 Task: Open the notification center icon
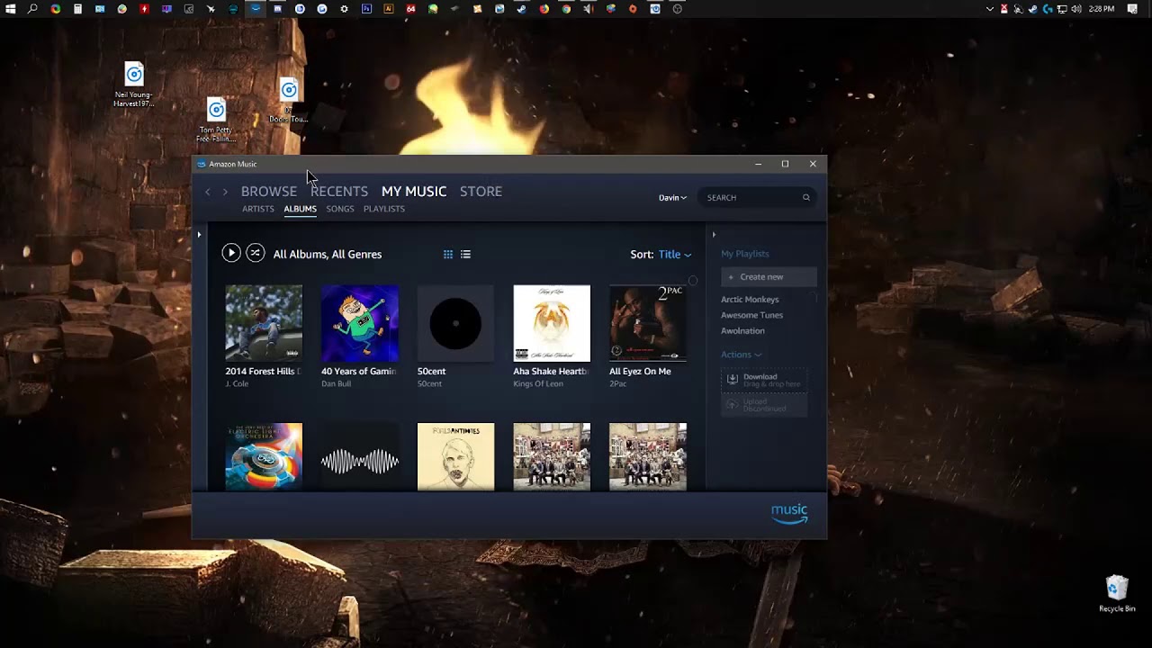point(1132,9)
